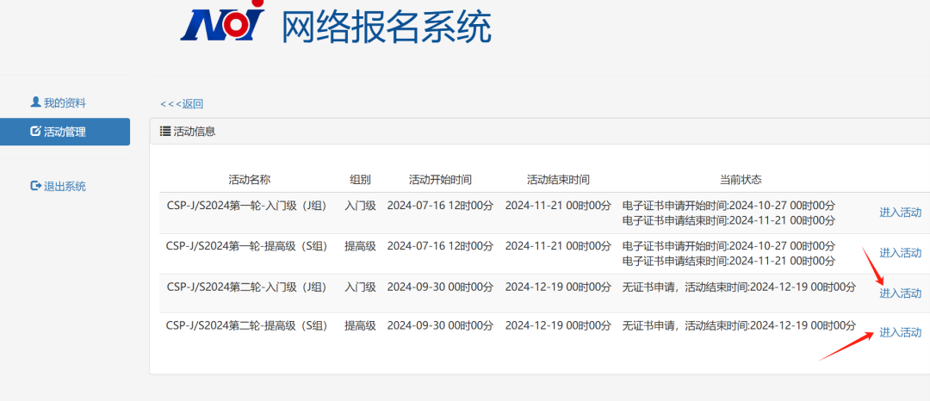Click end time of 第一轮-入门级 row

[558, 206]
